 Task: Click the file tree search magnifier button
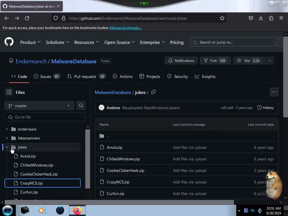click(x=81, y=106)
